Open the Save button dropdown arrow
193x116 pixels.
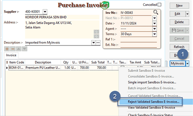187,30
